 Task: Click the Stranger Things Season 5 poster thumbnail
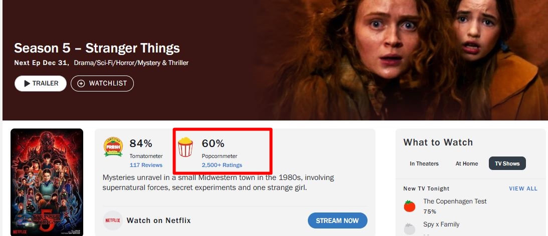pos(47,182)
